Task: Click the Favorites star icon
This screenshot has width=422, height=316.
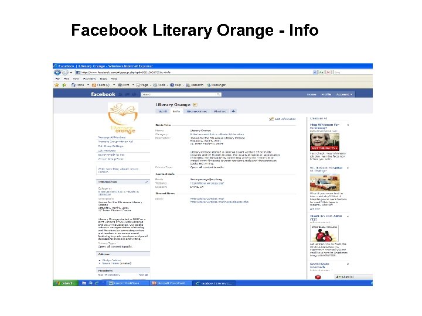Action: point(57,85)
